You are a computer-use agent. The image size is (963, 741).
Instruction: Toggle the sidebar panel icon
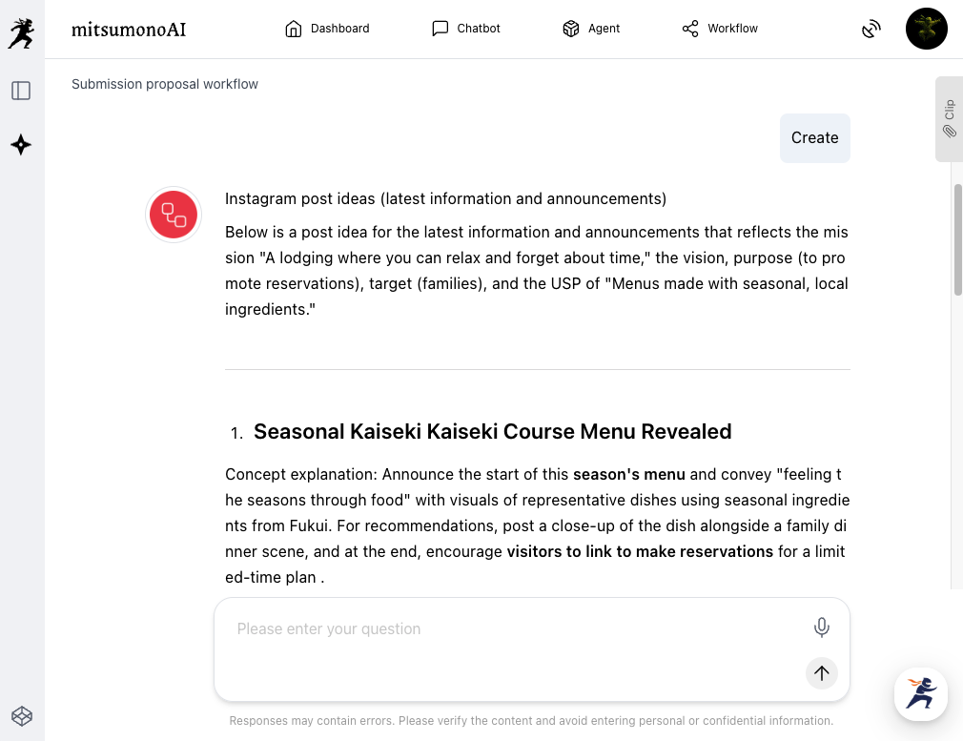tap(21, 91)
